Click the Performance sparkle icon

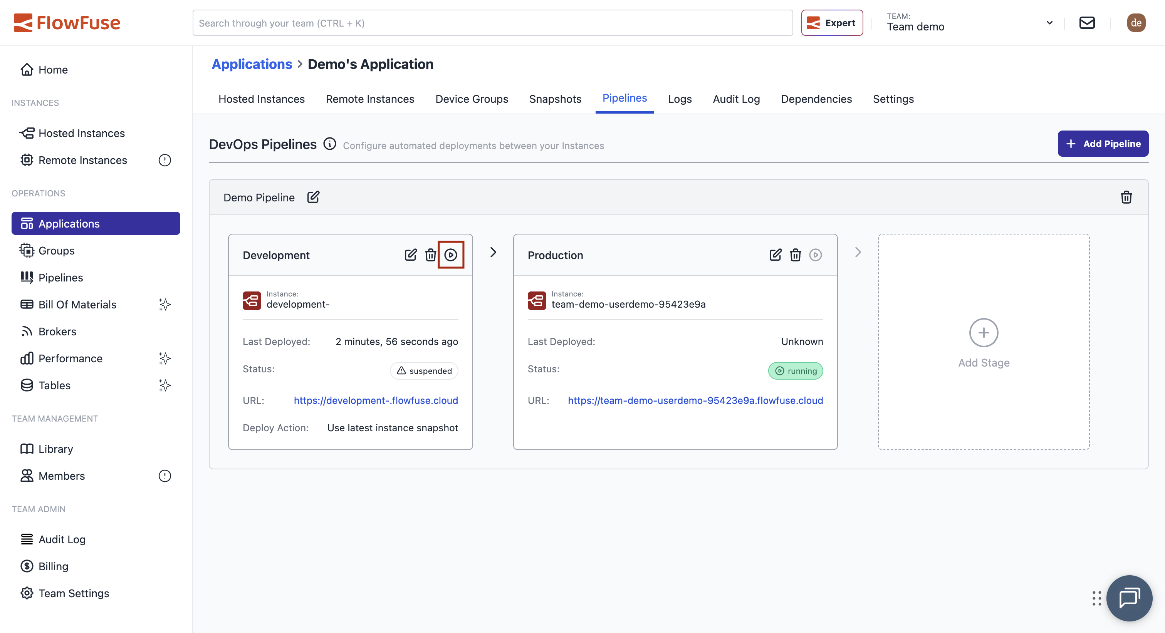pyautogui.click(x=165, y=358)
